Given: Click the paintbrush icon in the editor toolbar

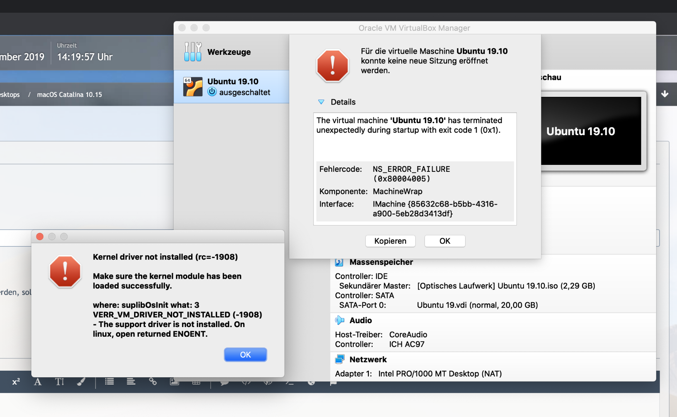Looking at the screenshot, I should point(81,382).
